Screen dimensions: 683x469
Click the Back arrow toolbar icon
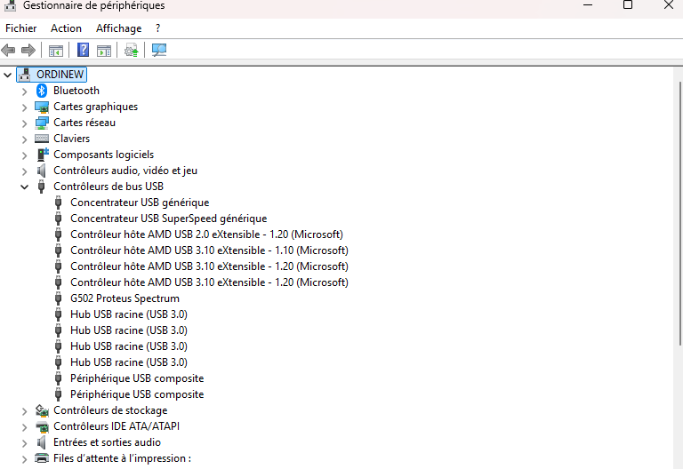[8, 51]
